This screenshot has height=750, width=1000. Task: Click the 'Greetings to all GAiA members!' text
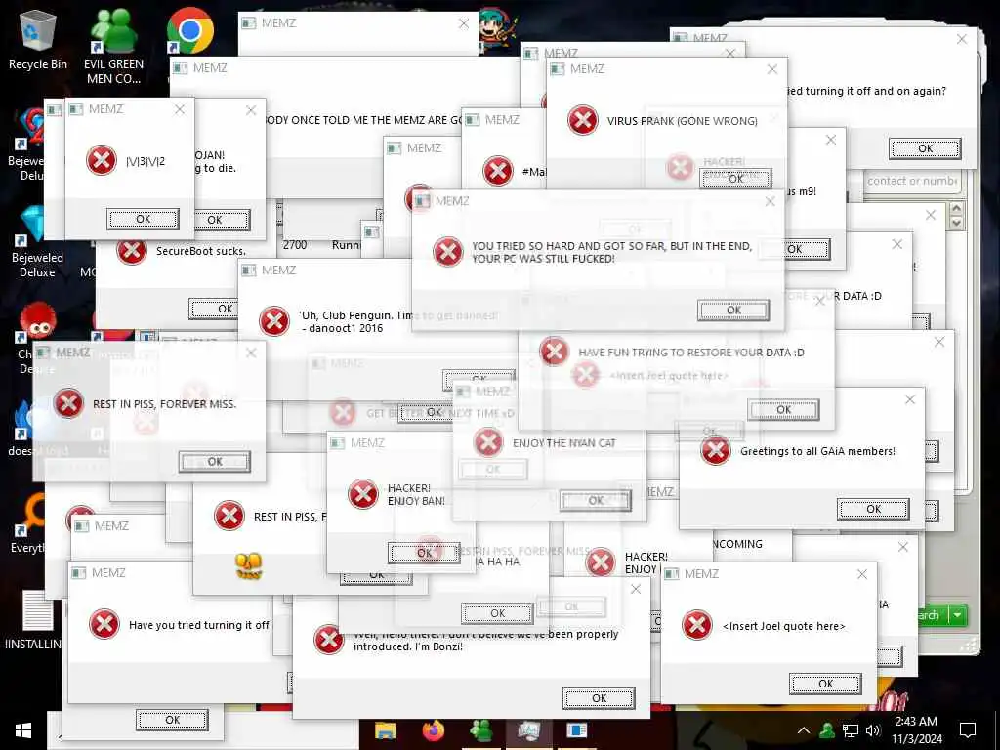(x=817, y=451)
